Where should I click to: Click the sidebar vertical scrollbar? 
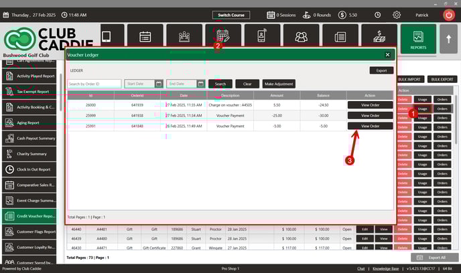pyautogui.click(x=61, y=92)
